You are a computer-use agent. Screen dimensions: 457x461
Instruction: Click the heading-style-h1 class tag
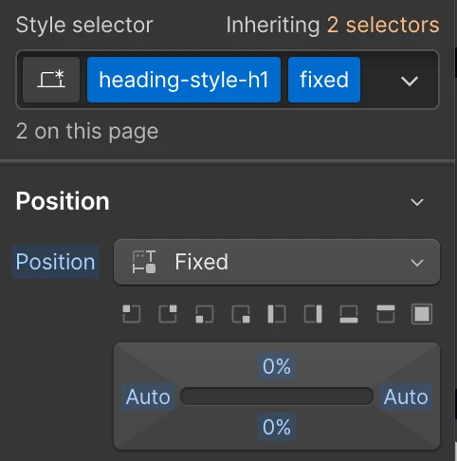(184, 80)
